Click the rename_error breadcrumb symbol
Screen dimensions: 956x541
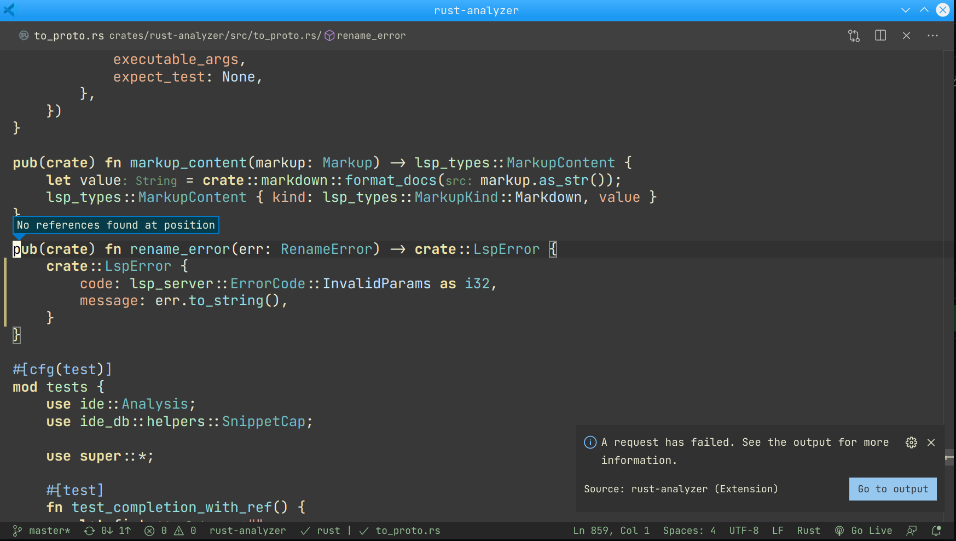371,36
